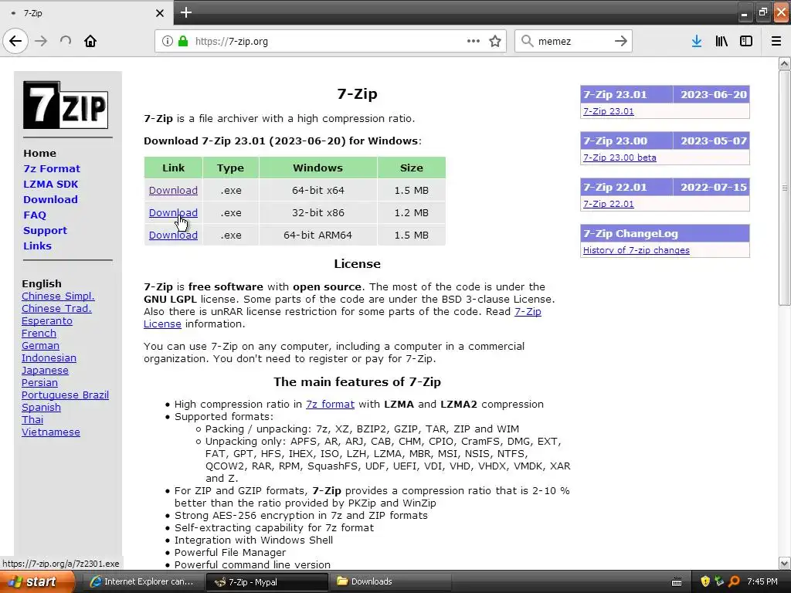This screenshot has width=791, height=593.
Task: Switch language to Spanish
Action: pos(41,408)
